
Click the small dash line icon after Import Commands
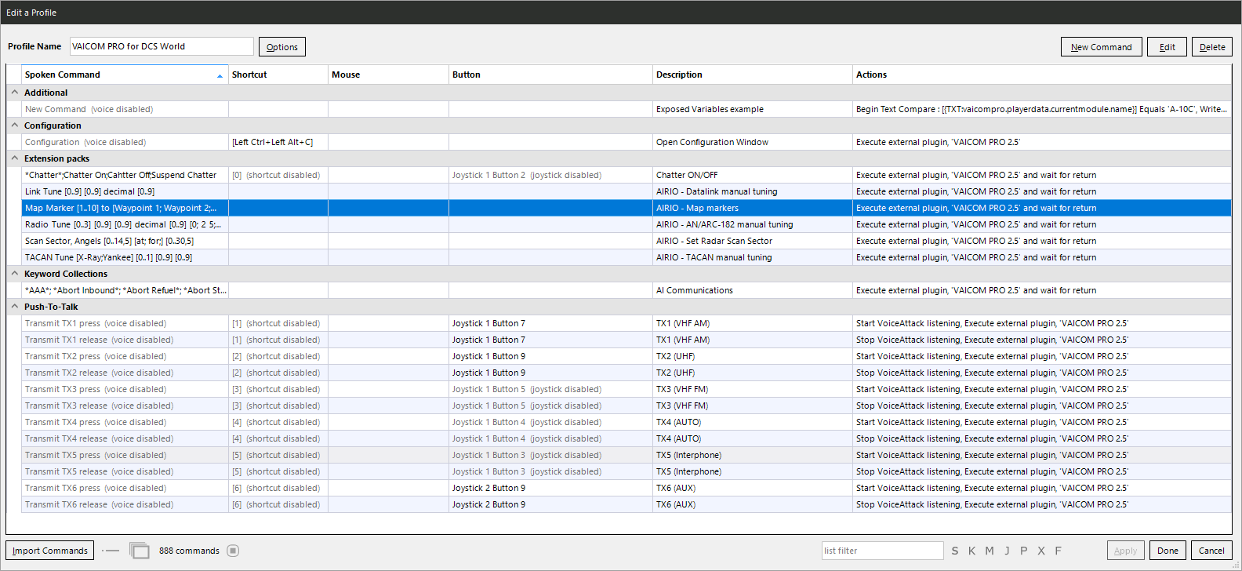(111, 551)
